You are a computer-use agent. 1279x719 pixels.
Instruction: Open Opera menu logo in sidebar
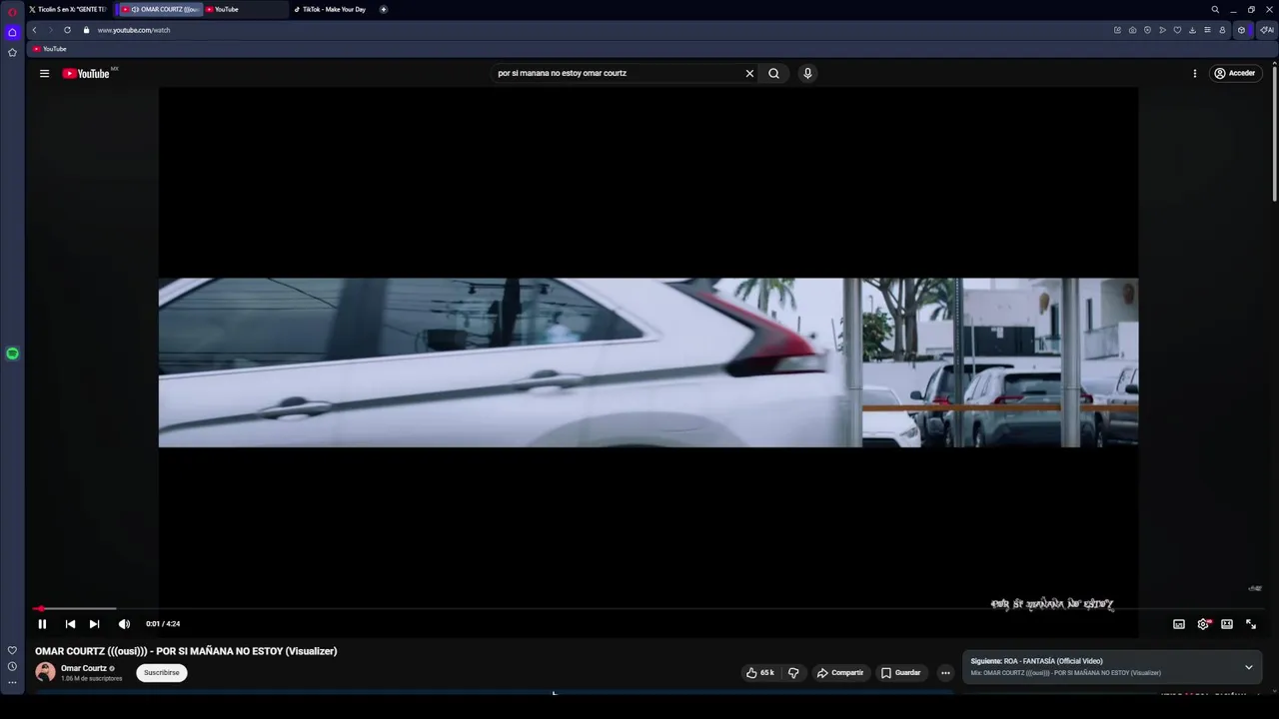[12, 11]
